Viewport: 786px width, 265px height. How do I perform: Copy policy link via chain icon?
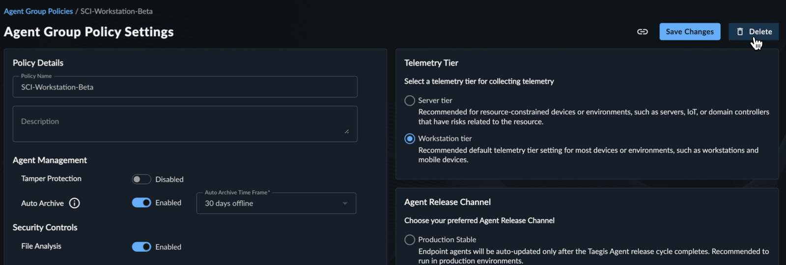click(642, 32)
